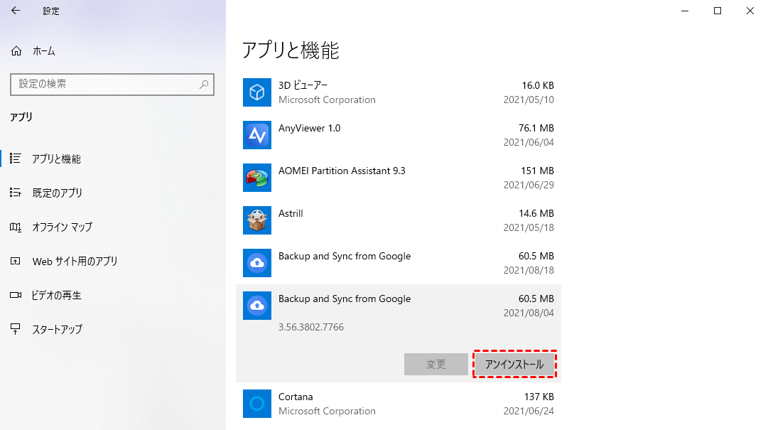Open アプリと機能 in the sidebar
This screenshot has width=763, height=430.
(56, 158)
